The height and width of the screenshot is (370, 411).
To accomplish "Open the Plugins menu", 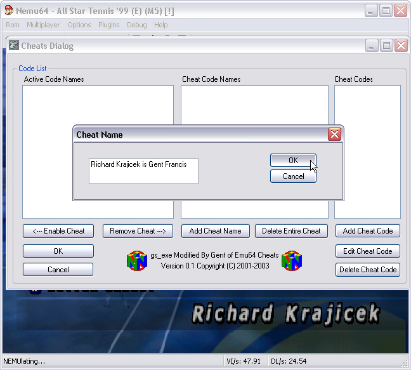I will (109, 25).
